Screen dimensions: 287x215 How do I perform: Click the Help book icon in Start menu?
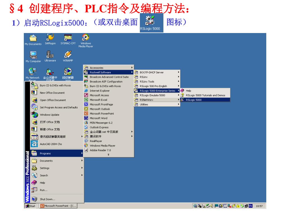(x=34, y=183)
